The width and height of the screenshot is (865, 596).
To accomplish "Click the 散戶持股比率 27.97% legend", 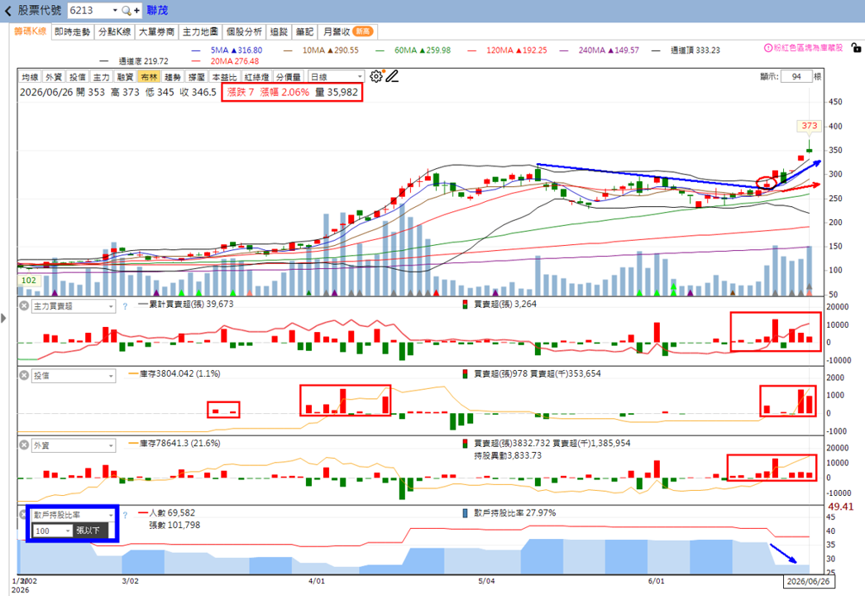I will [x=509, y=513].
